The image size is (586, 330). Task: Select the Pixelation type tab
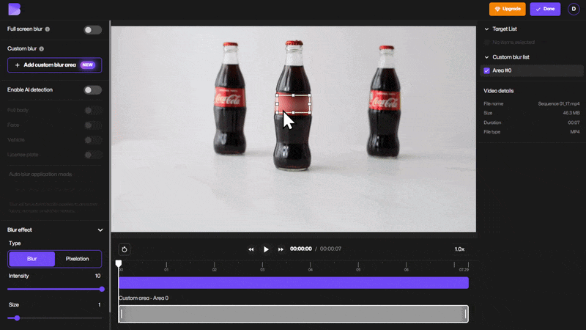pos(78,259)
